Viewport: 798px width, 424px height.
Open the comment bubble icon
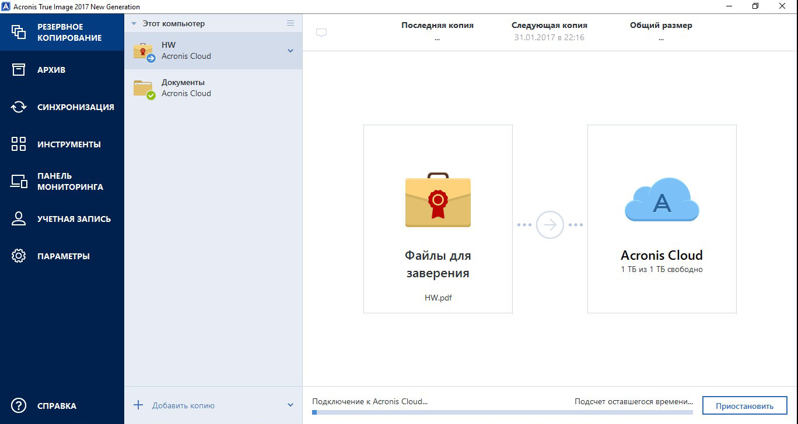(x=321, y=33)
